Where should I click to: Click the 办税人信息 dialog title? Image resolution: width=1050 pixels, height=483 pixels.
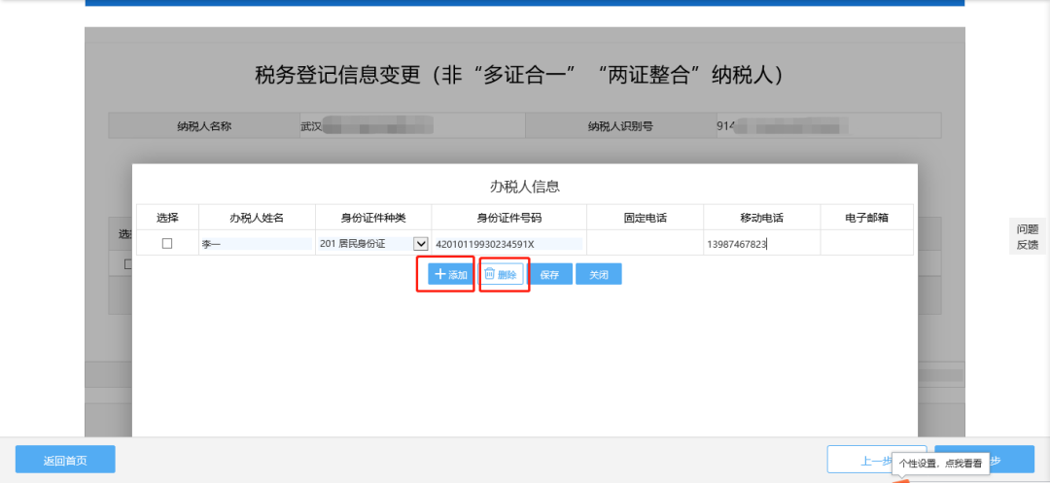[525, 187]
